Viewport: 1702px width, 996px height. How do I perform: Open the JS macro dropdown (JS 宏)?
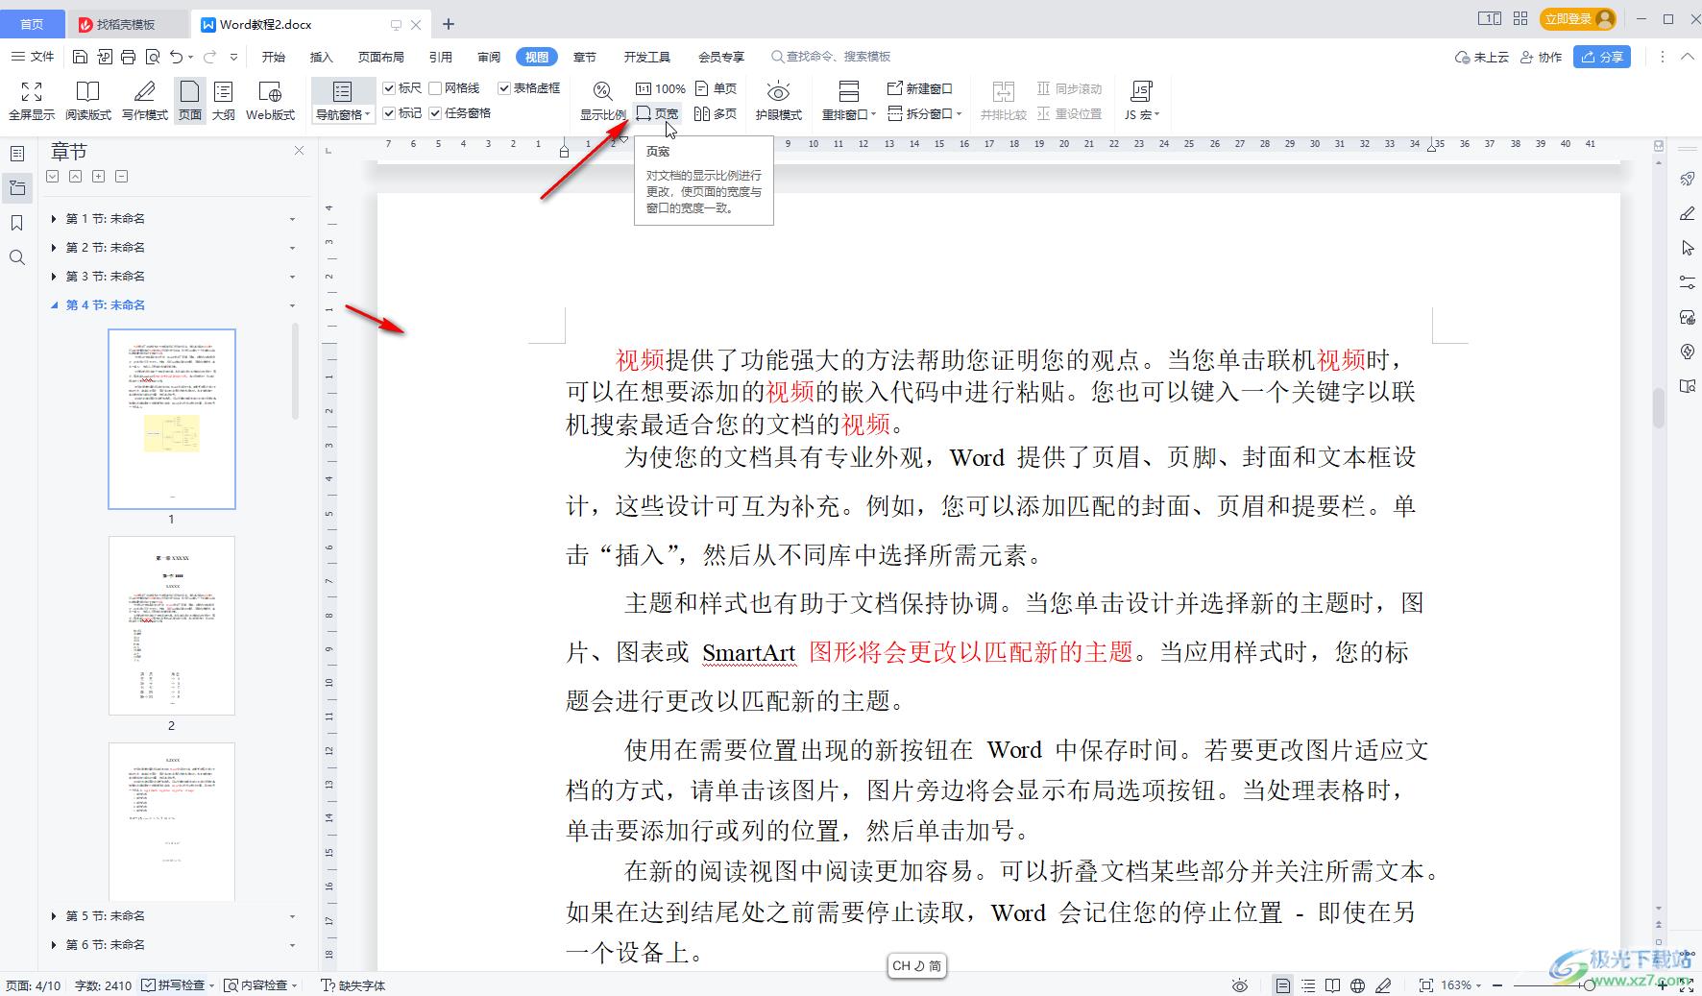[x=1142, y=114]
